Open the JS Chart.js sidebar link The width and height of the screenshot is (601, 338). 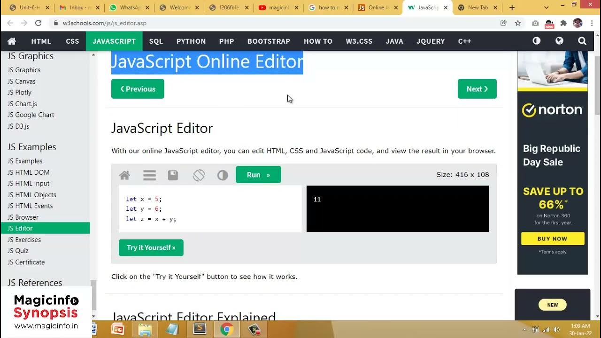click(x=22, y=104)
